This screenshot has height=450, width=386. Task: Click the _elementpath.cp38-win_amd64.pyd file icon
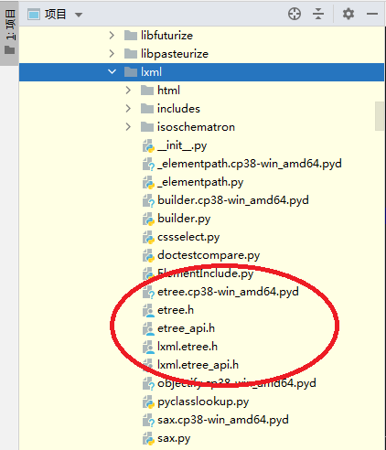[148, 164]
